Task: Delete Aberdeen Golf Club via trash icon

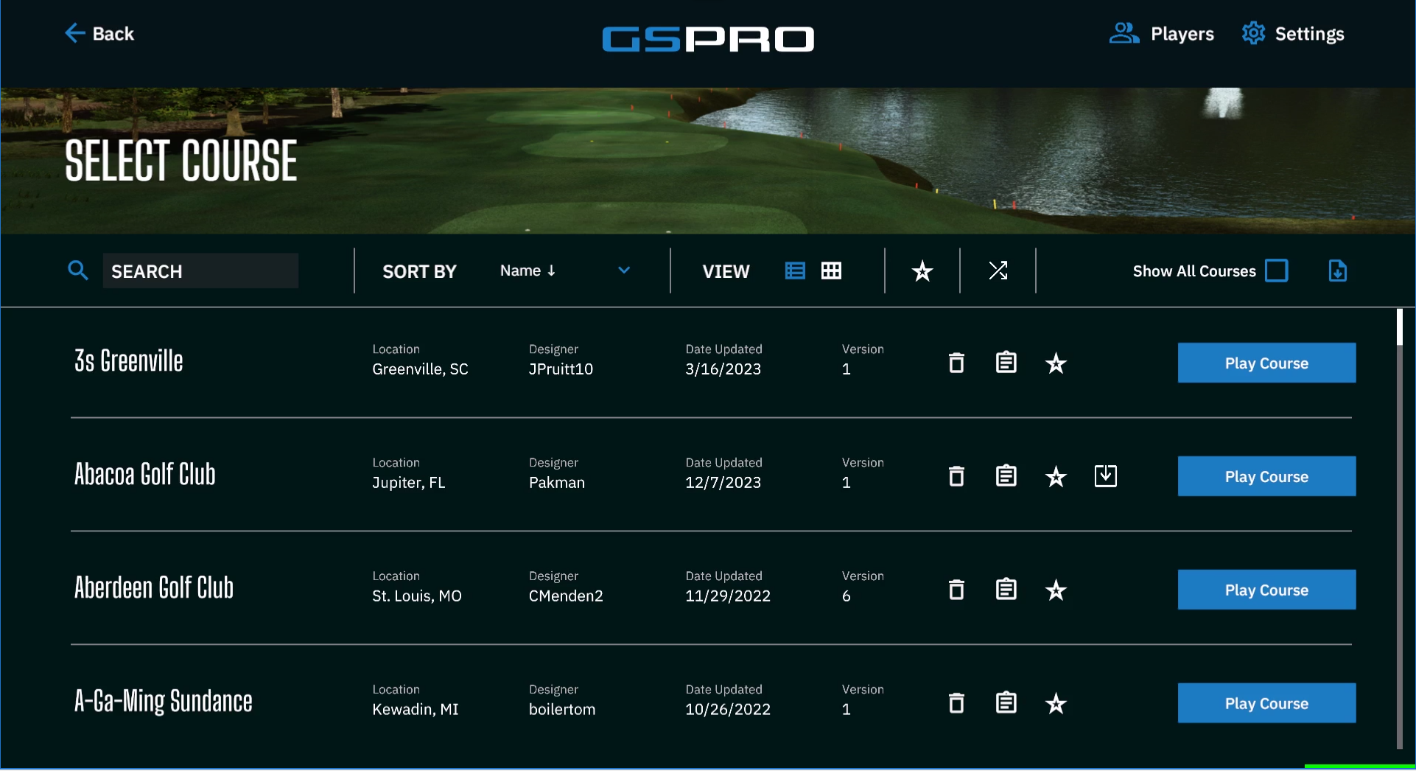Action: point(956,590)
